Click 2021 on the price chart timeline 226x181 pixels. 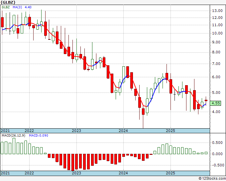coord(5,131)
